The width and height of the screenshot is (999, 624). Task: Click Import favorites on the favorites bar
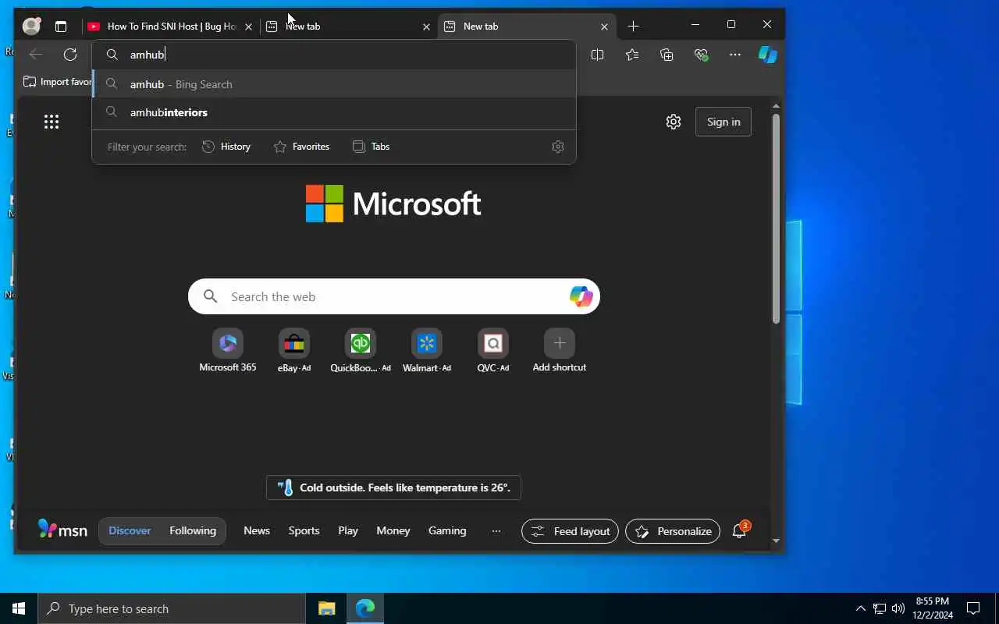[x=57, y=82]
